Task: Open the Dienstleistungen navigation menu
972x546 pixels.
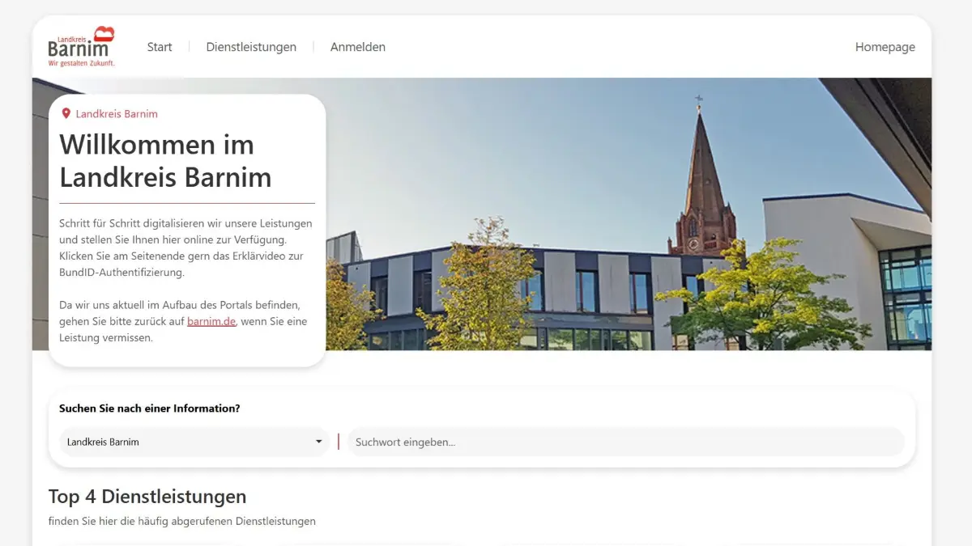Action: 251,47
